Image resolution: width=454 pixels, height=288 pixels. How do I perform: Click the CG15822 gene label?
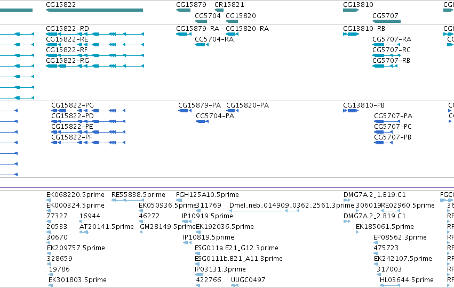click(61, 5)
